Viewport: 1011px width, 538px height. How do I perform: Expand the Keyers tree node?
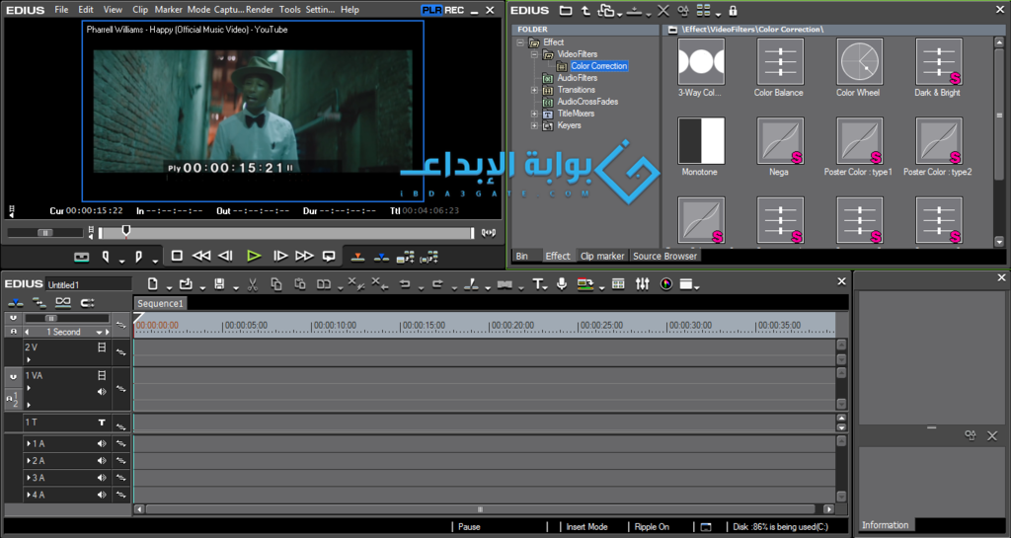(534, 125)
